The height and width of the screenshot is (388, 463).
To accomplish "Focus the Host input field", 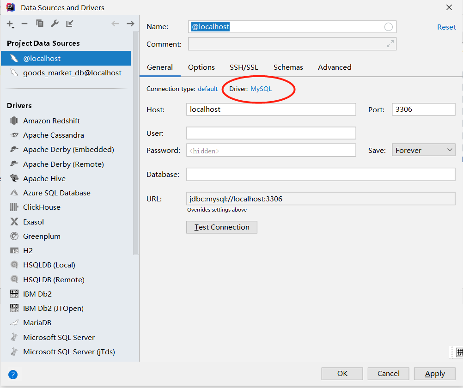I will [271, 109].
